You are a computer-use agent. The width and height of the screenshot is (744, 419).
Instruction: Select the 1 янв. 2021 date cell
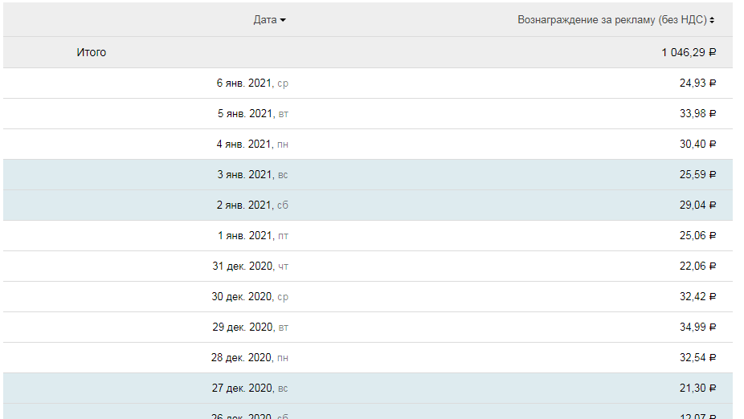pyautogui.click(x=252, y=235)
